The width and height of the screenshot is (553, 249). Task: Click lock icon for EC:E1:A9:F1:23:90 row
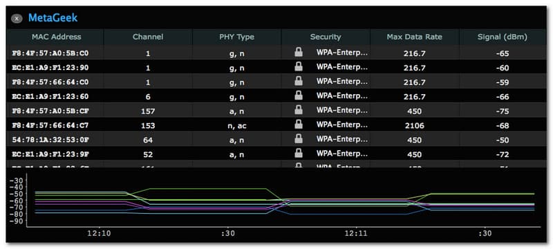click(299, 67)
